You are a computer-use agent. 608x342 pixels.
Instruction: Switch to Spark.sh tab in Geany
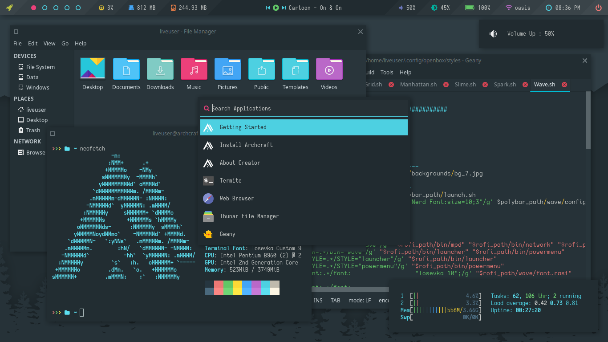(505, 85)
